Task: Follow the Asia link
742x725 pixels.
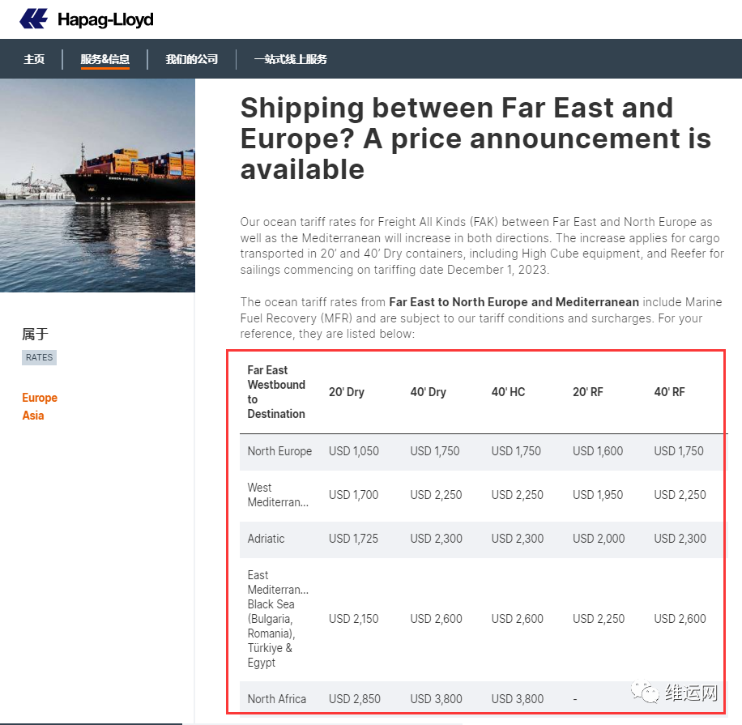Action: click(33, 416)
